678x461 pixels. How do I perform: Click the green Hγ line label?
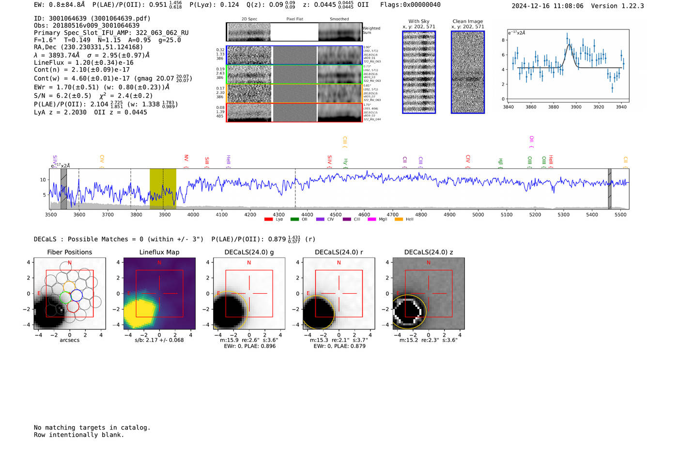(x=345, y=163)
